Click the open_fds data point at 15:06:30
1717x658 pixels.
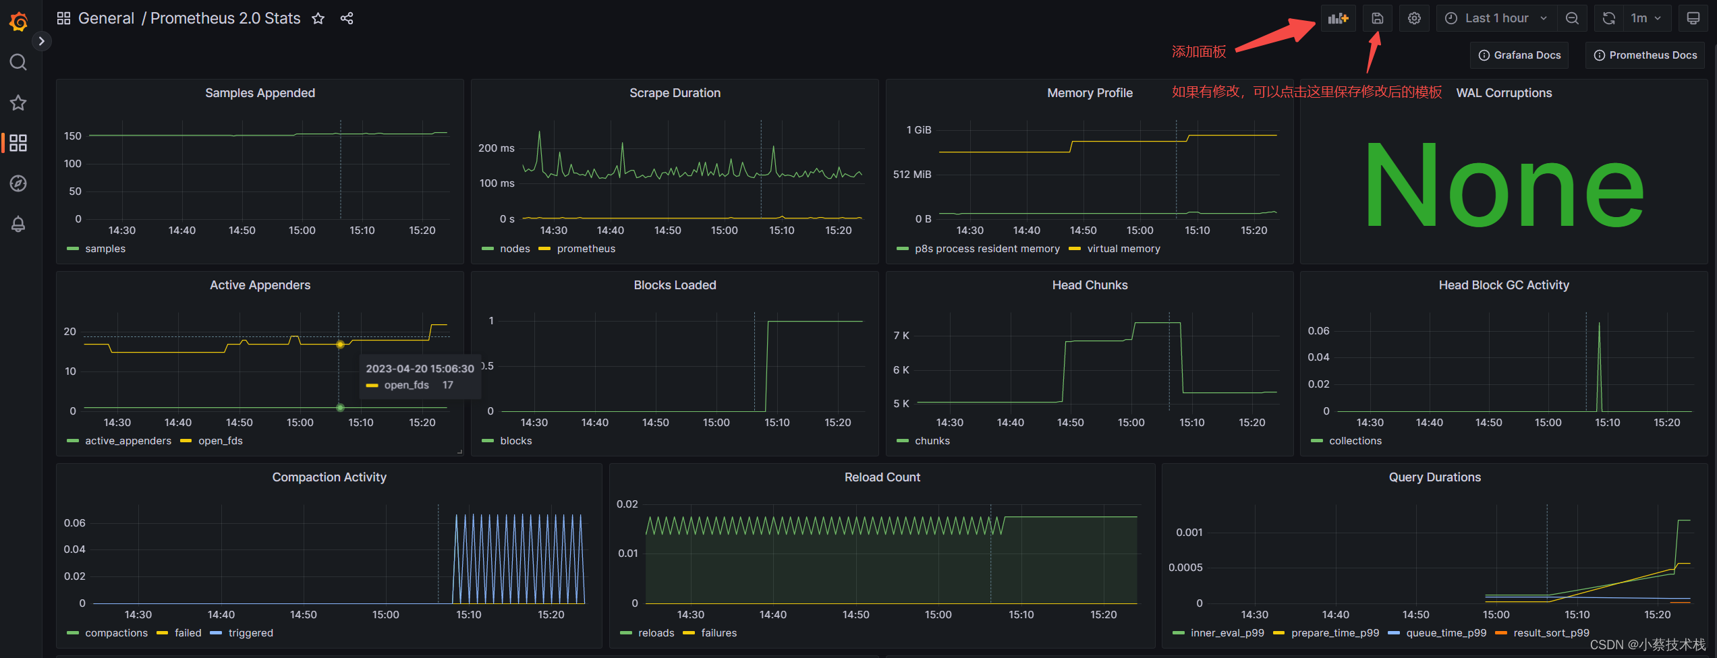click(x=340, y=345)
